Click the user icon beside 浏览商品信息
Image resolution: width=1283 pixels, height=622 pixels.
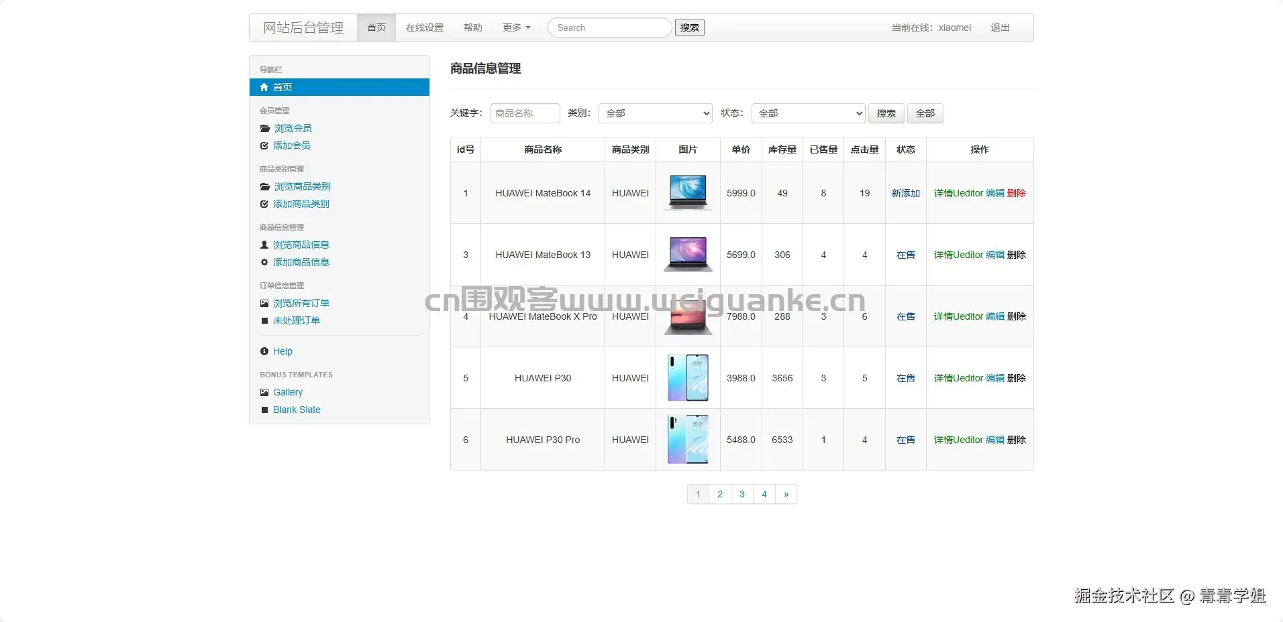264,245
